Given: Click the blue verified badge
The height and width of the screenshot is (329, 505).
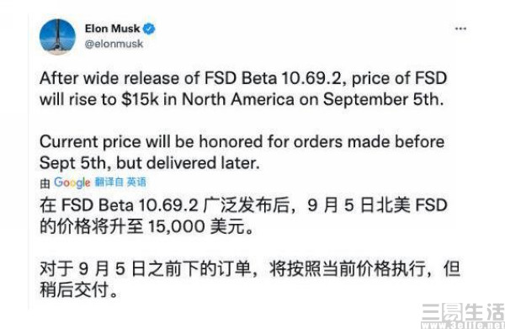Looking at the screenshot, I should 149,29.
